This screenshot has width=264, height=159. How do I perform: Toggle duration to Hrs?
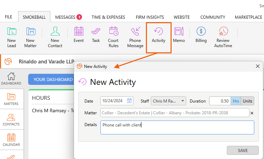236,101
